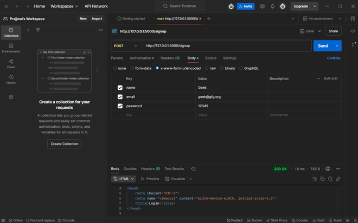
Task: Expand the HTML response format dropdown
Action: [123, 179]
